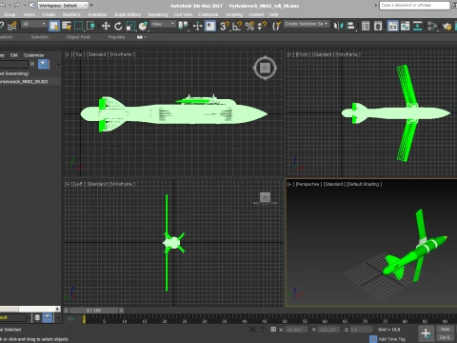Click the help search keyword field
Image resolution: width=457 pixels, height=343 pixels.
tap(414, 6)
